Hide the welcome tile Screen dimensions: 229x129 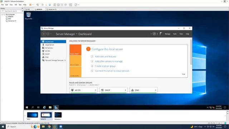coord(184,74)
